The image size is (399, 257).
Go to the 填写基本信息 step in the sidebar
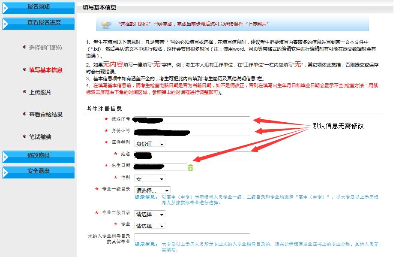46,70
